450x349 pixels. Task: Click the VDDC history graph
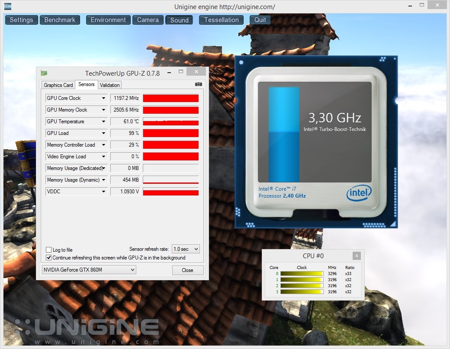coord(171,192)
